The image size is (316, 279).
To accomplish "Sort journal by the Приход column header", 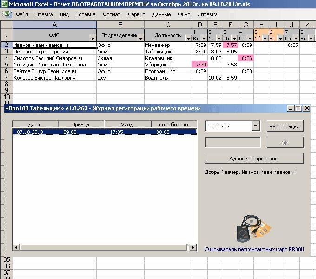I will click(81, 124).
